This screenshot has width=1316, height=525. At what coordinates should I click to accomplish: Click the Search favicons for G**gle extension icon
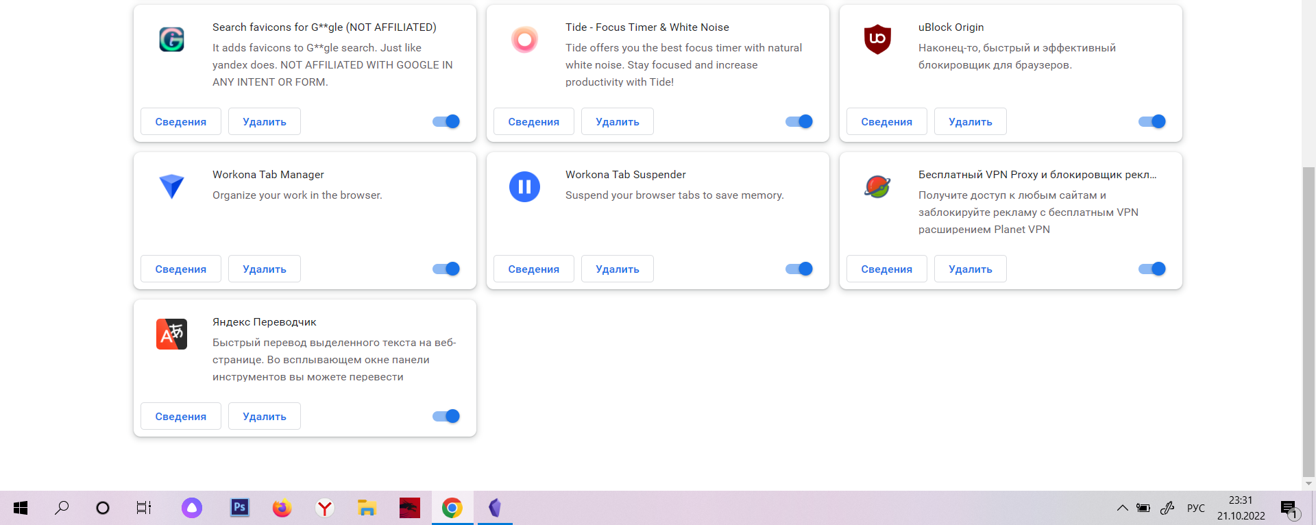click(171, 39)
